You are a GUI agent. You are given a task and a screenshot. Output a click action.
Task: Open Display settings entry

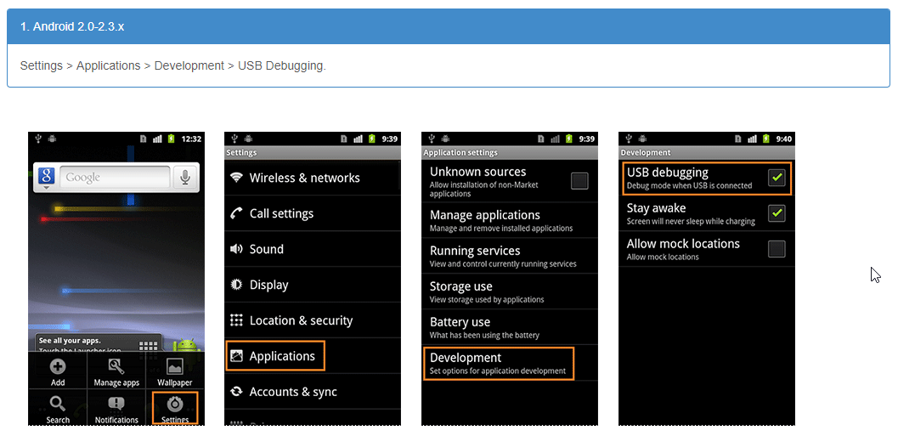pos(312,285)
